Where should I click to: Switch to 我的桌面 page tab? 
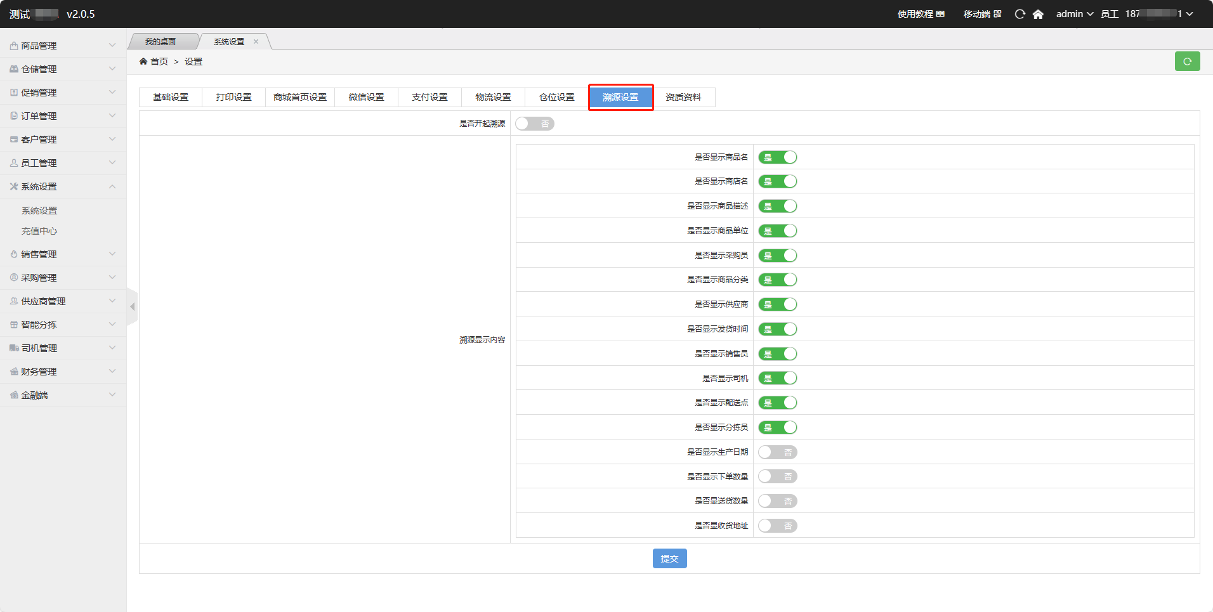click(161, 42)
